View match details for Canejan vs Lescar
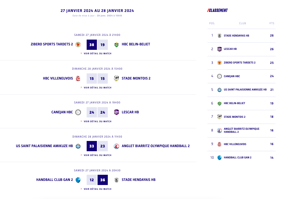The width and height of the screenshot is (291, 199). pos(97,122)
